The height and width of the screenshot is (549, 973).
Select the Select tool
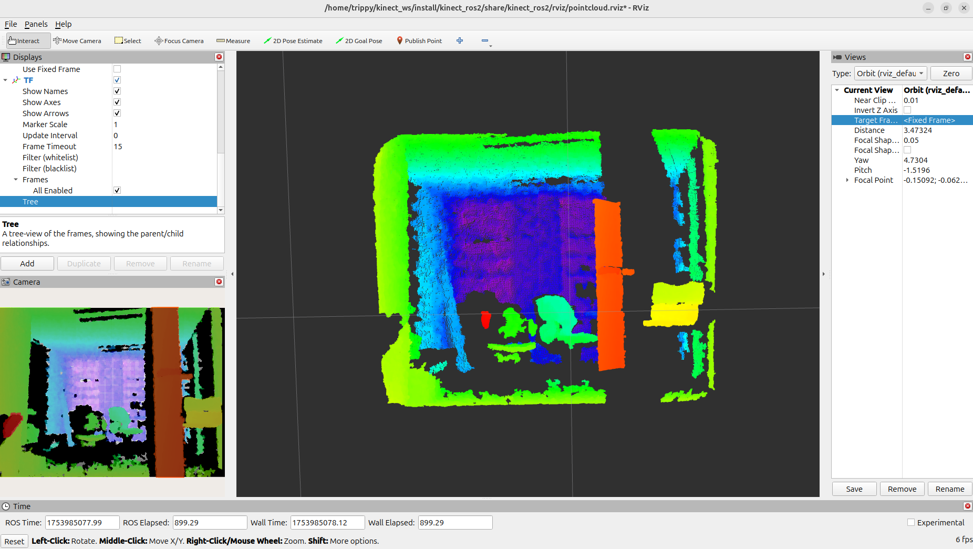point(128,40)
